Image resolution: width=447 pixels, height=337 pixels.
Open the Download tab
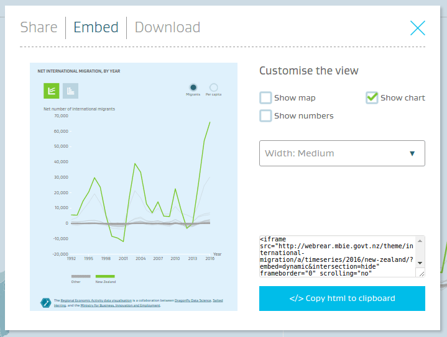coord(167,27)
